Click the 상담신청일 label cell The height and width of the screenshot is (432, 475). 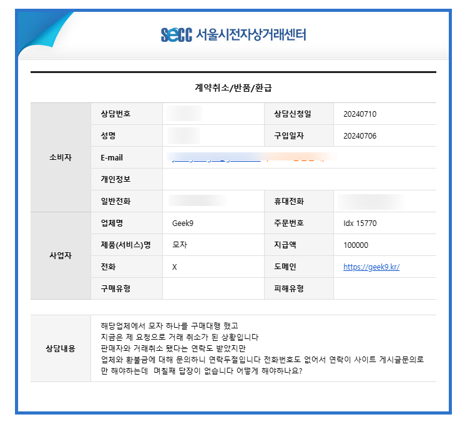click(x=299, y=114)
